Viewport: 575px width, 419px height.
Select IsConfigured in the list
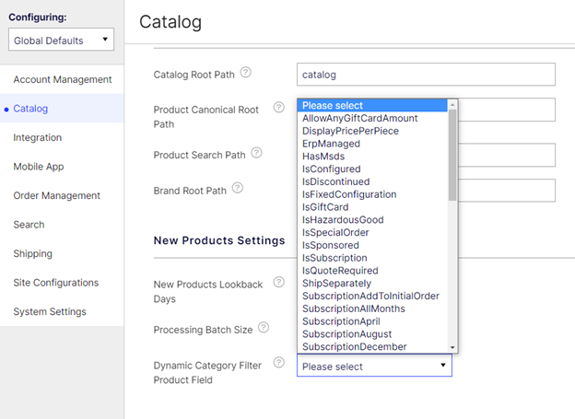[372, 169]
